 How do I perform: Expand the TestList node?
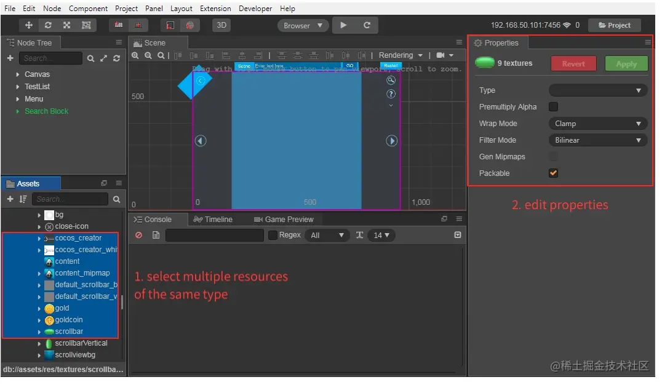(17, 87)
